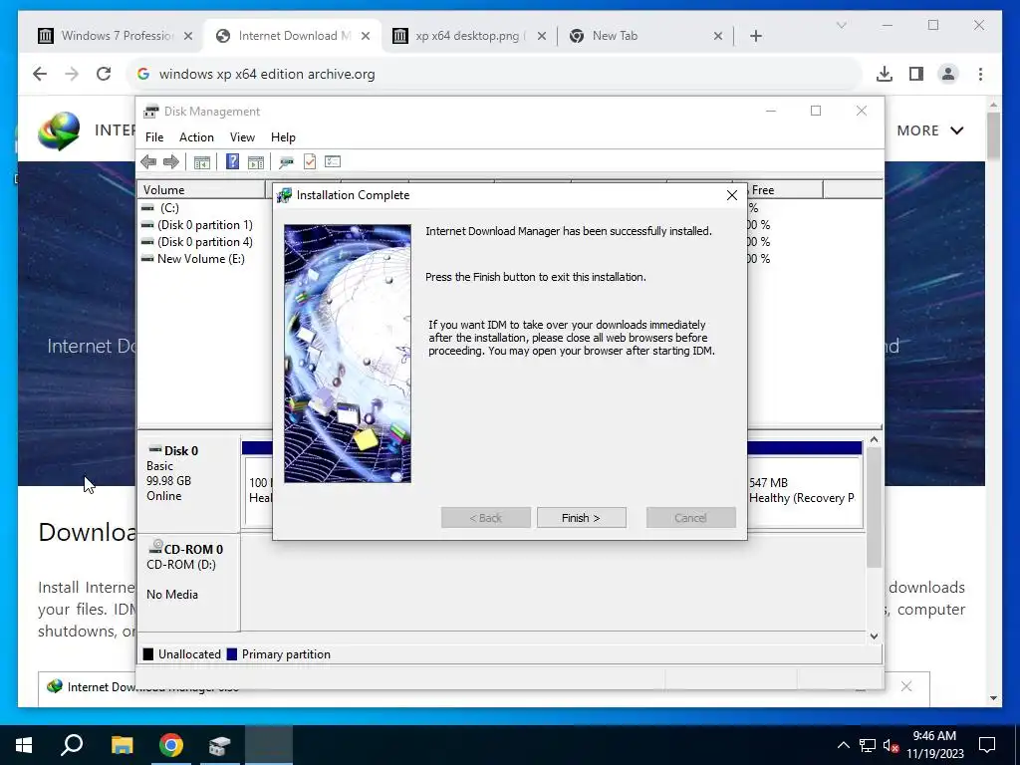Close the Windows 7 Professional tab
1020x765 pixels.
click(188, 37)
